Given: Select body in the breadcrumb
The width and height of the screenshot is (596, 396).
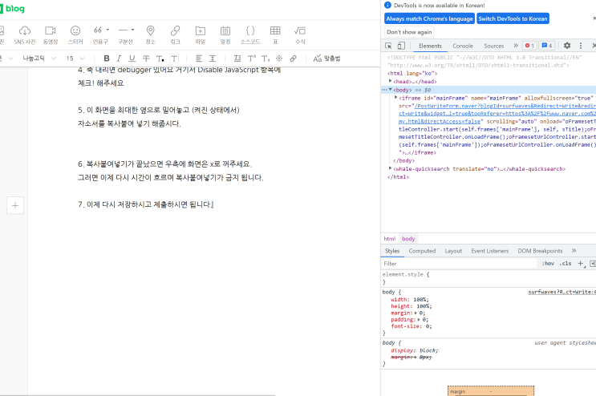Looking at the screenshot, I should coord(408,238).
